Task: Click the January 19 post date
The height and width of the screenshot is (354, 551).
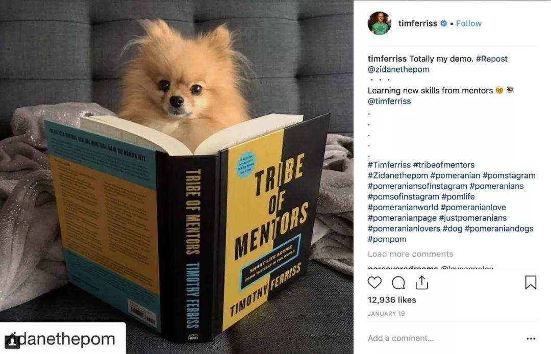Action: (x=386, y=314)
